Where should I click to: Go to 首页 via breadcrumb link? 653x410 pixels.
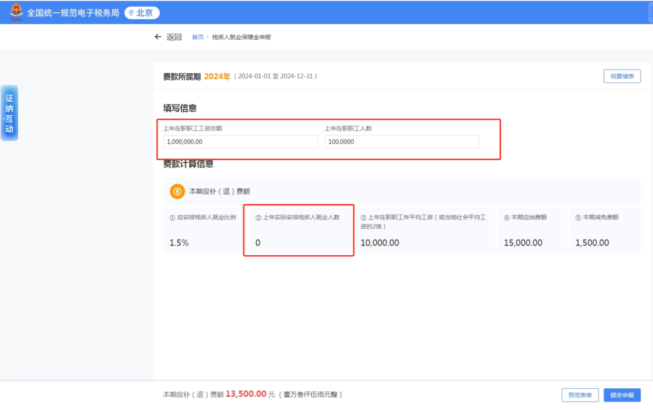pos(198,37)
